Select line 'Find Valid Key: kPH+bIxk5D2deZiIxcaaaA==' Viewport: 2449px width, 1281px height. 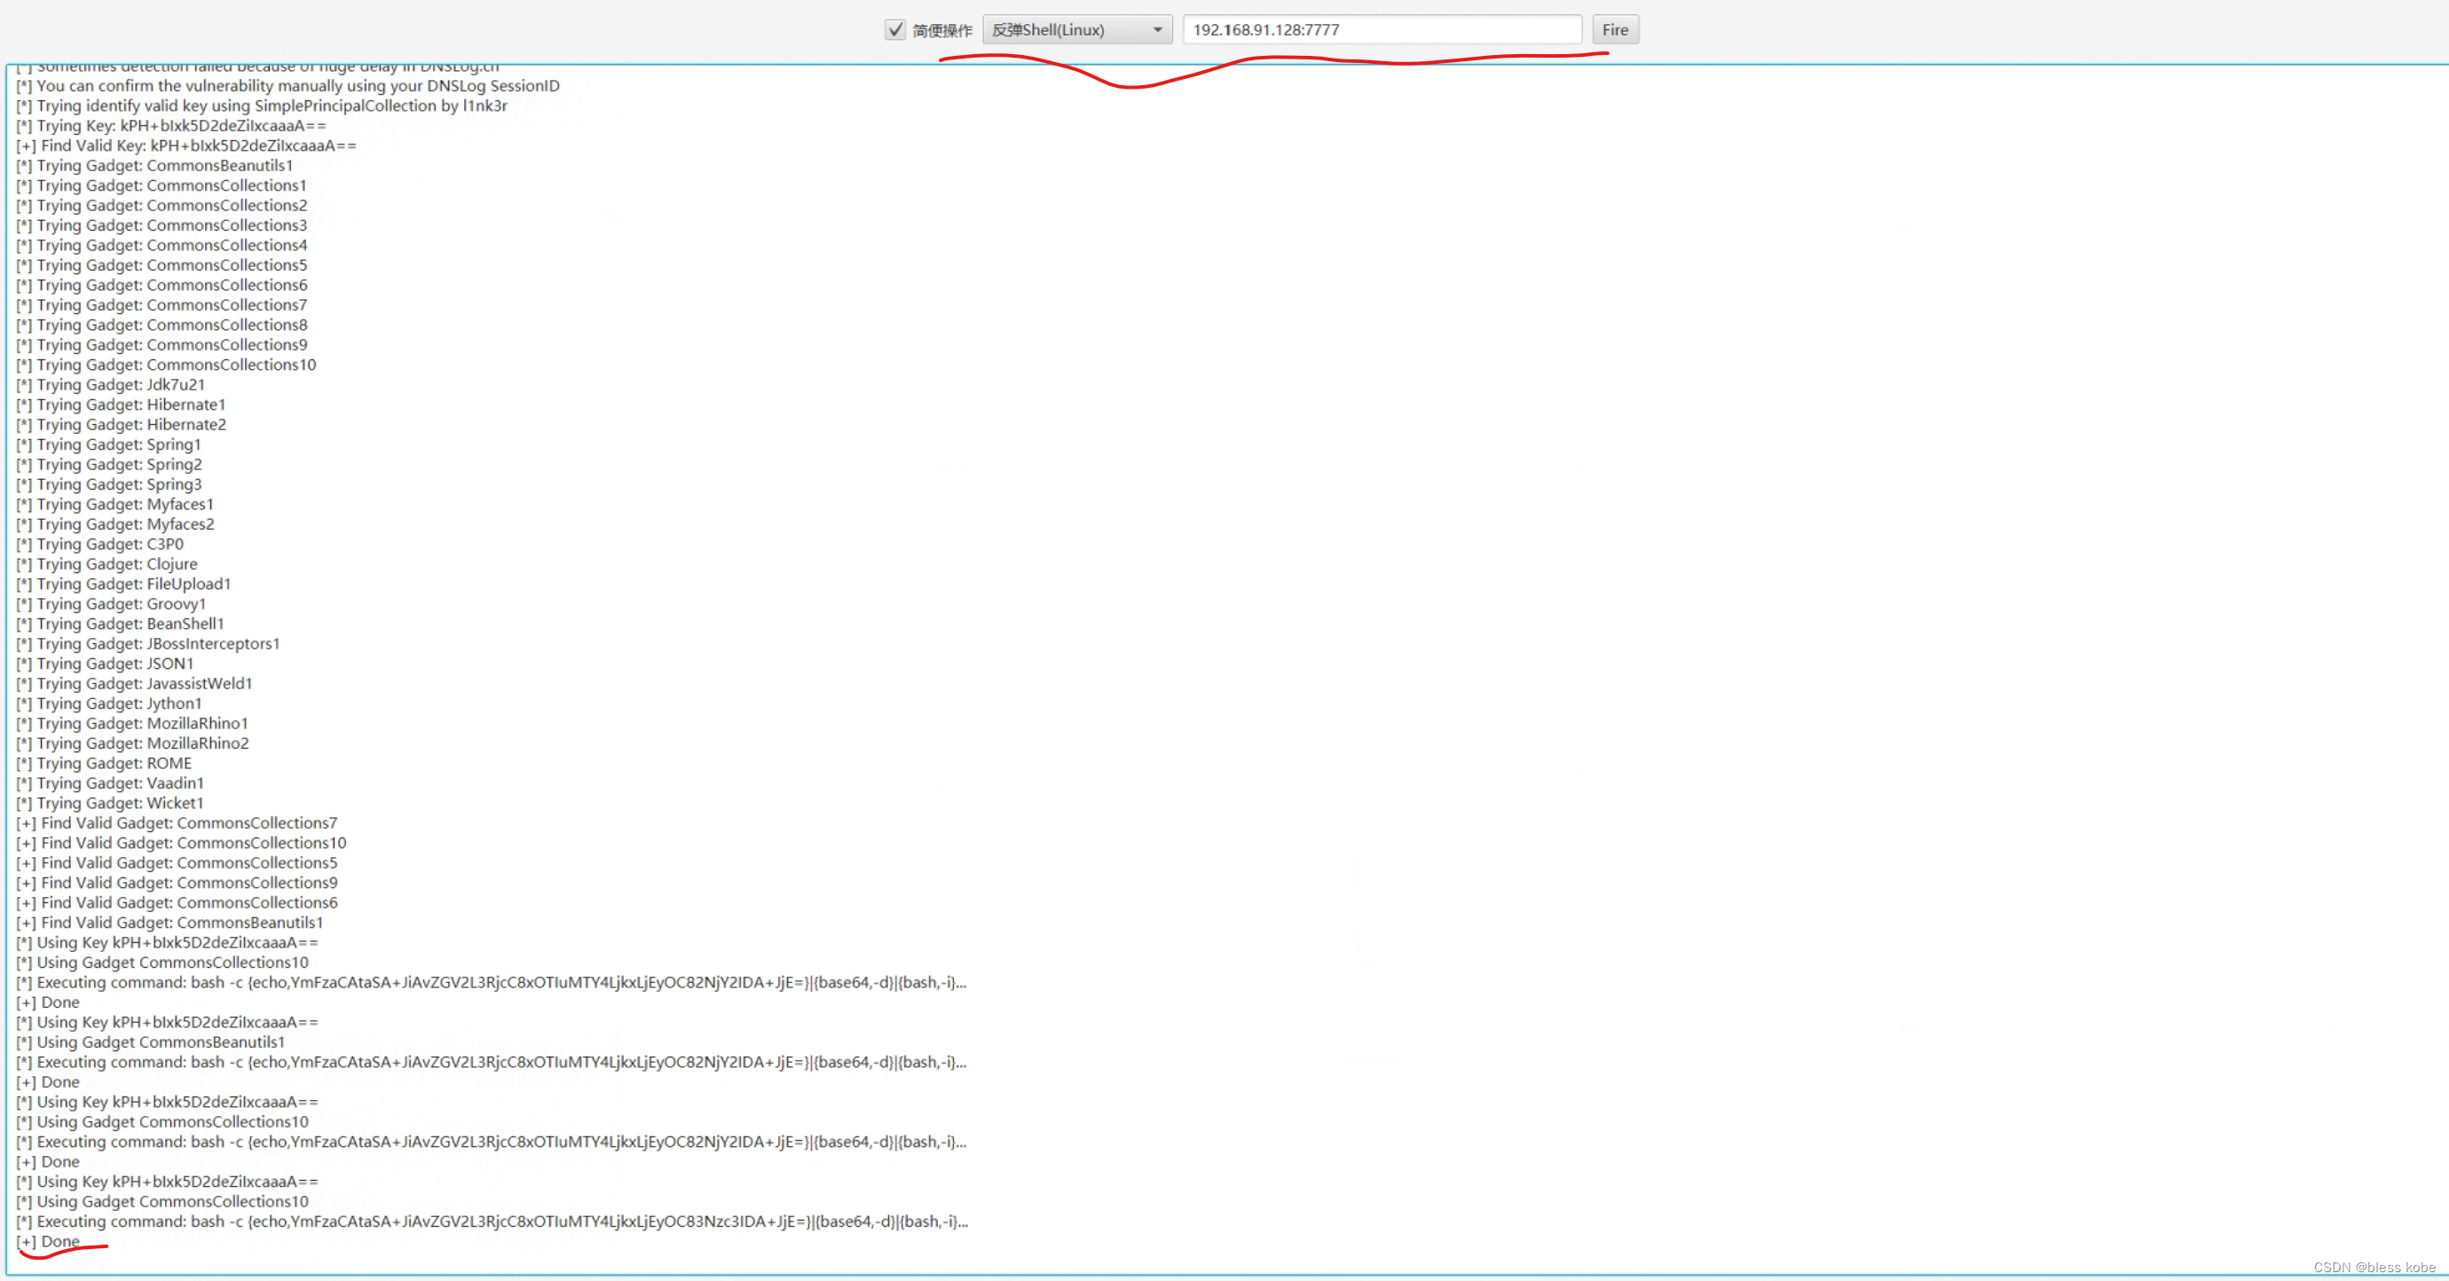[x=186, y=145]
